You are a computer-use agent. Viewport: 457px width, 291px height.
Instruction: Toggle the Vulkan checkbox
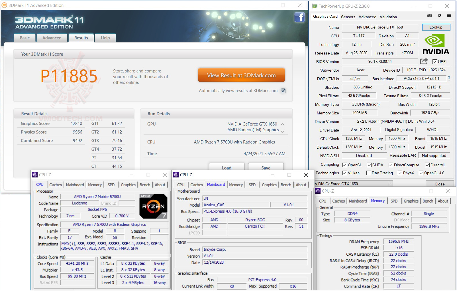tap(345, 173)
